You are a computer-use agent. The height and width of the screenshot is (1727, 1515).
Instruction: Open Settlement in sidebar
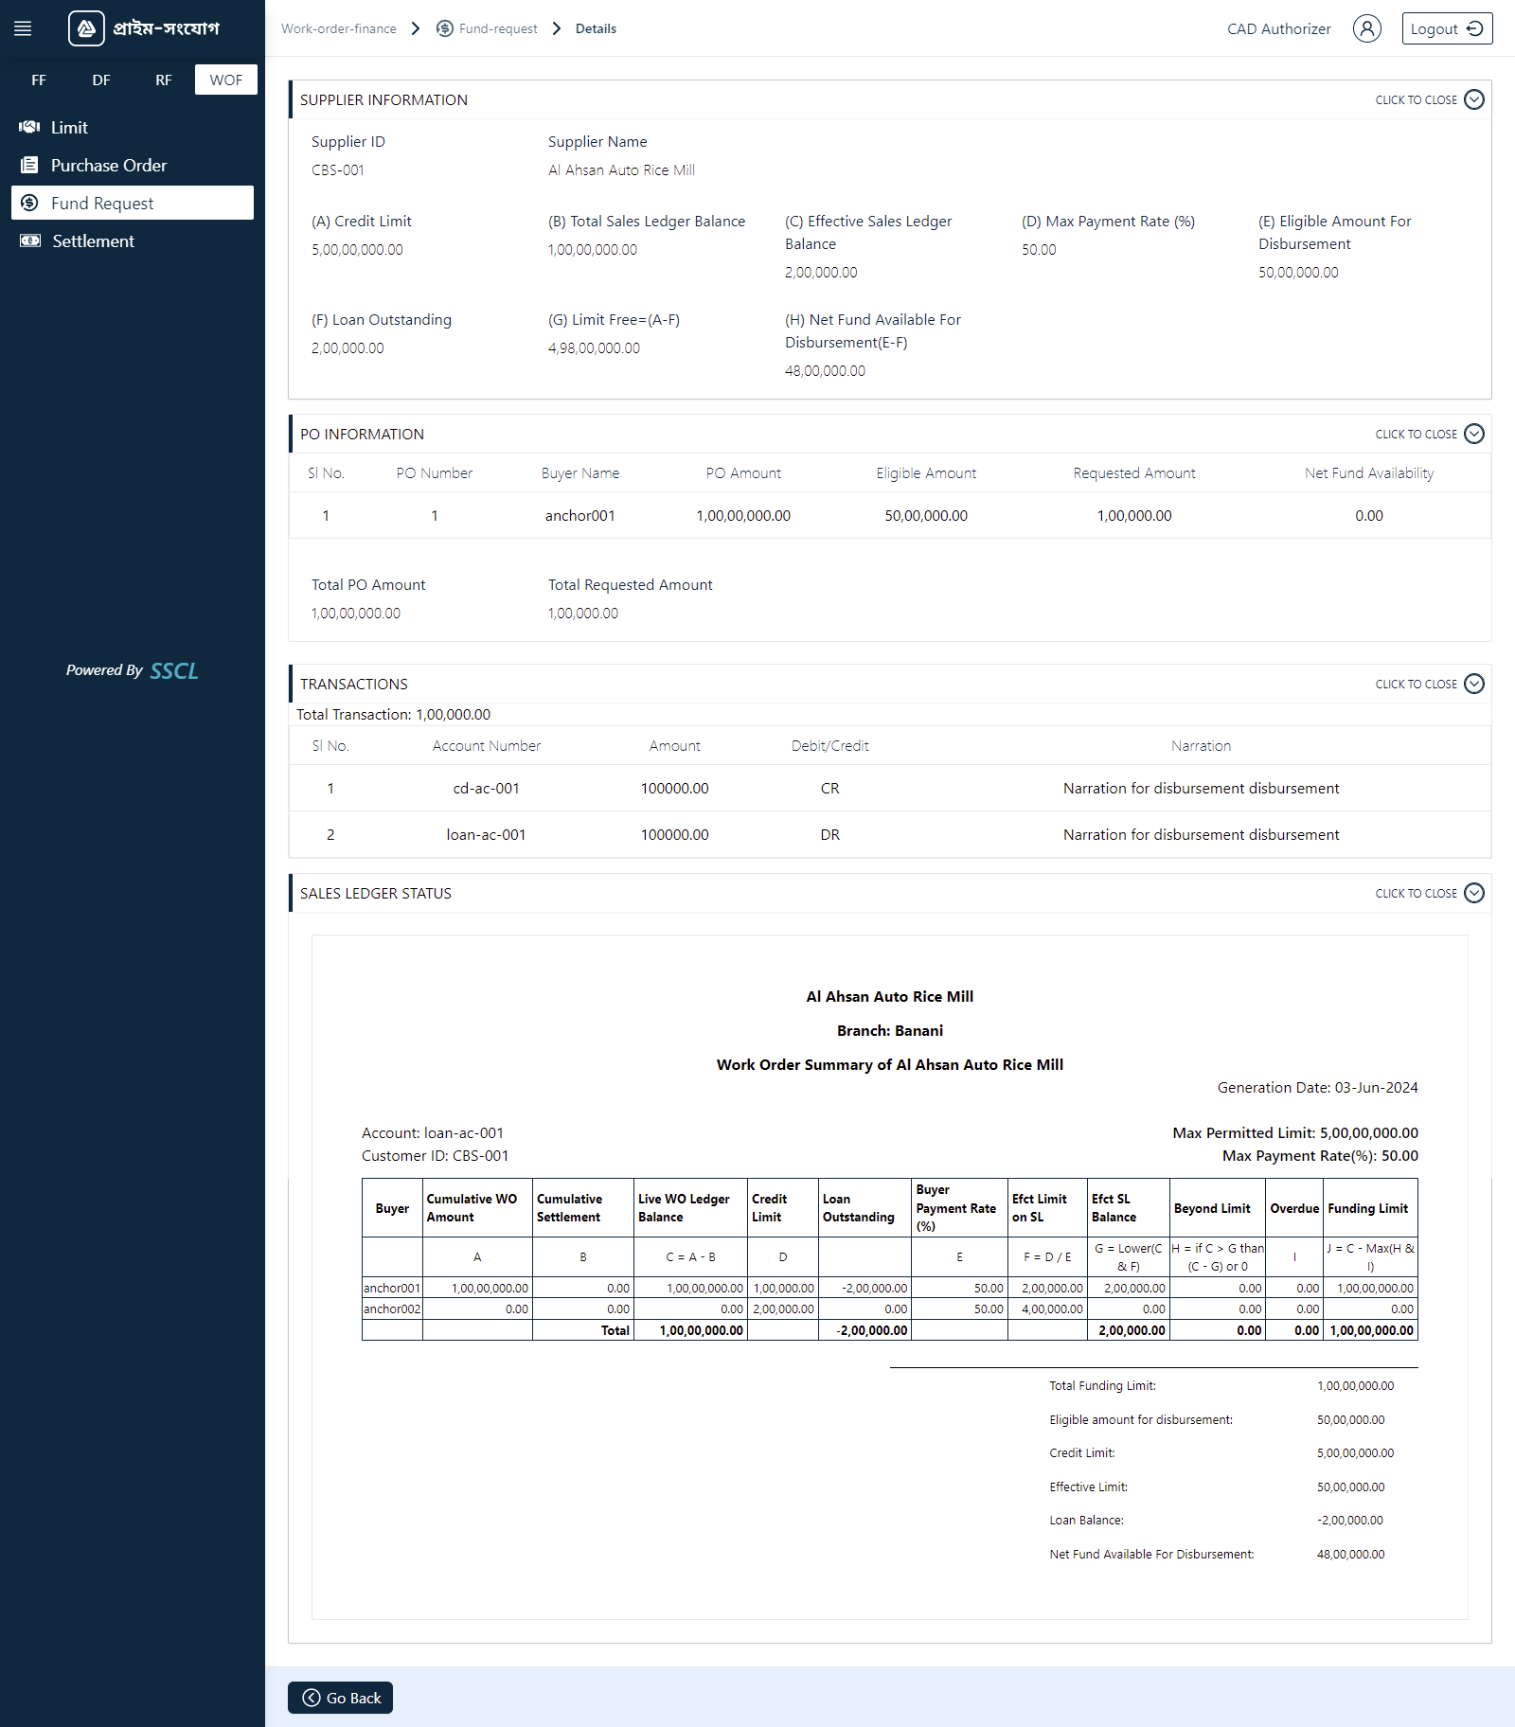tap(133, 240)
